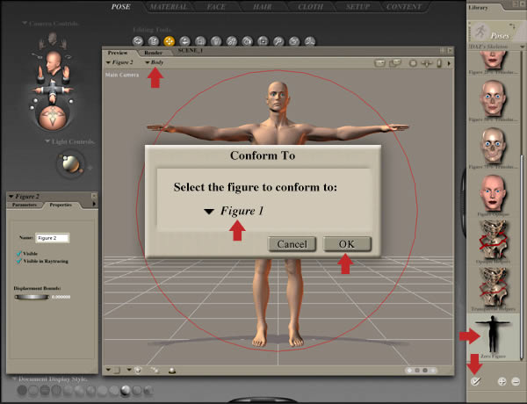This screenshot has width=527, height=404.
Task: Open the Body actor dropdown
Action: 155,62
